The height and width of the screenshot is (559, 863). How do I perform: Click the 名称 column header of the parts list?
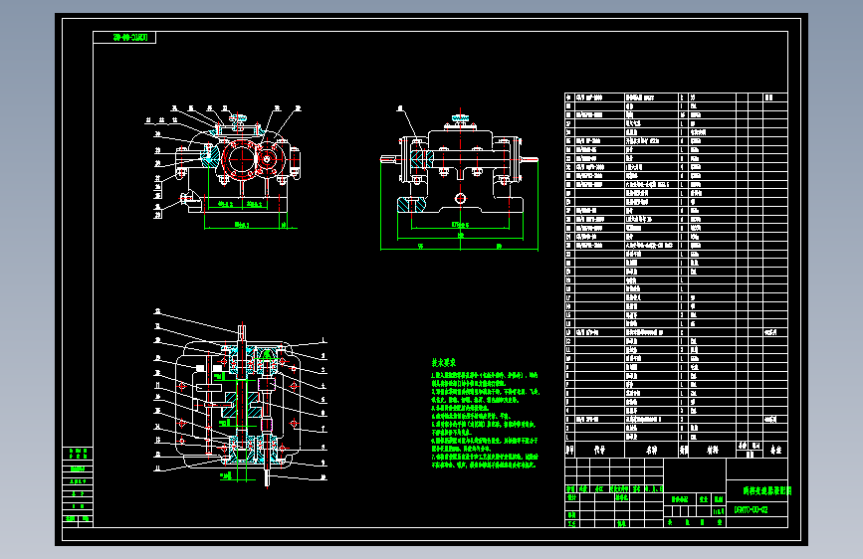click(651, 450)
